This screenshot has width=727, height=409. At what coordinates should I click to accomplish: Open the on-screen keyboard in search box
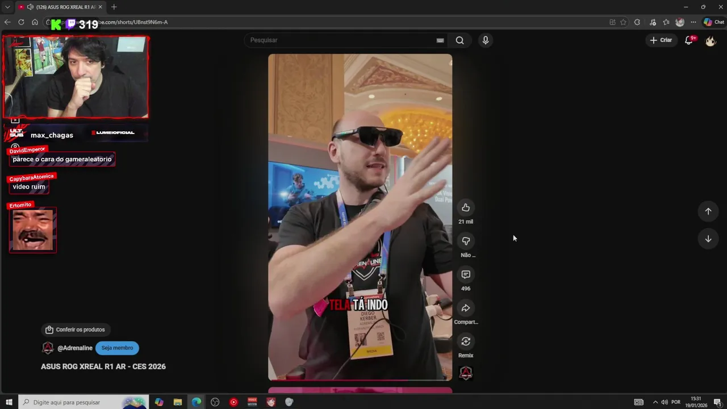point(440,40)
